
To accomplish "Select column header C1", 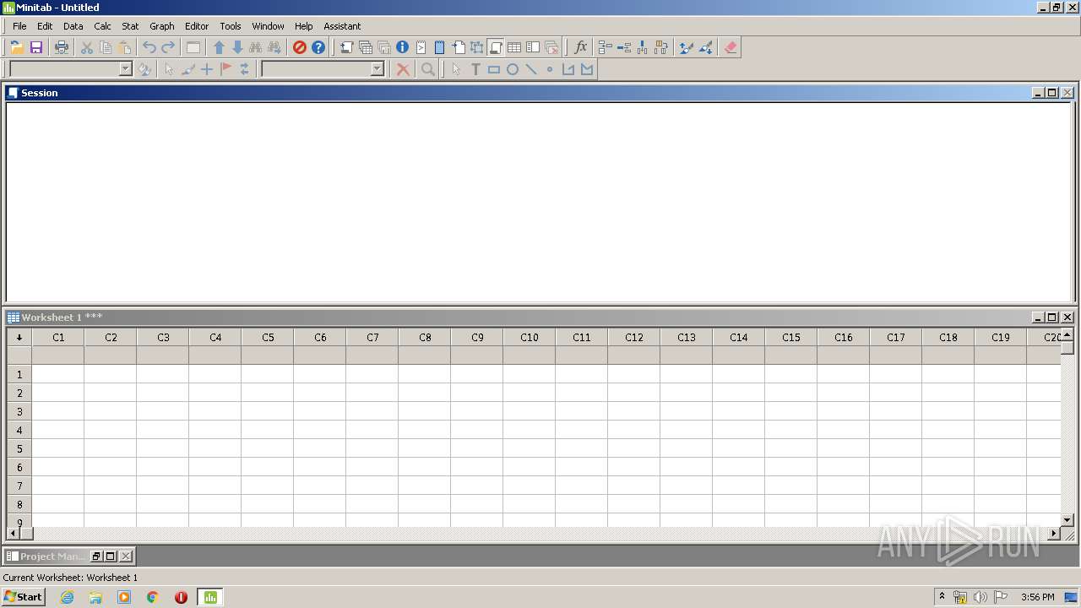I will click(58, 337).
